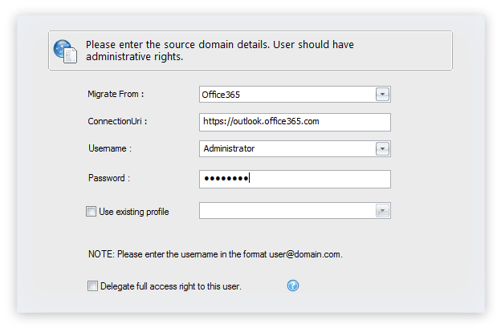Click the "Delegate full access right" label text
This screenshot has height=328, width=501.
171,285
